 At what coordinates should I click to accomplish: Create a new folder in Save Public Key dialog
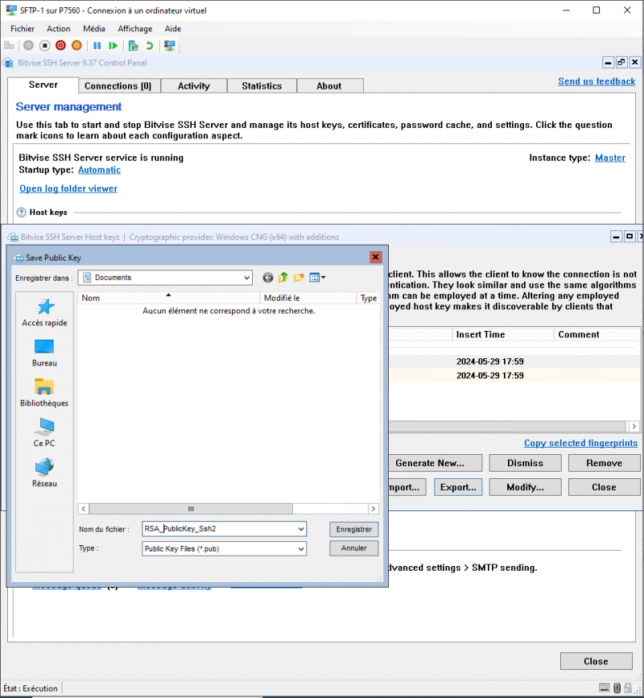(297, 277)
